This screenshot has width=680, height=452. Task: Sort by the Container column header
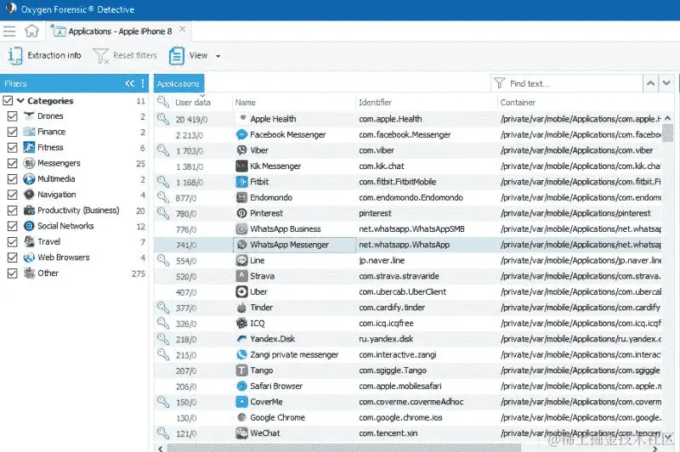[x=518, y=102]
